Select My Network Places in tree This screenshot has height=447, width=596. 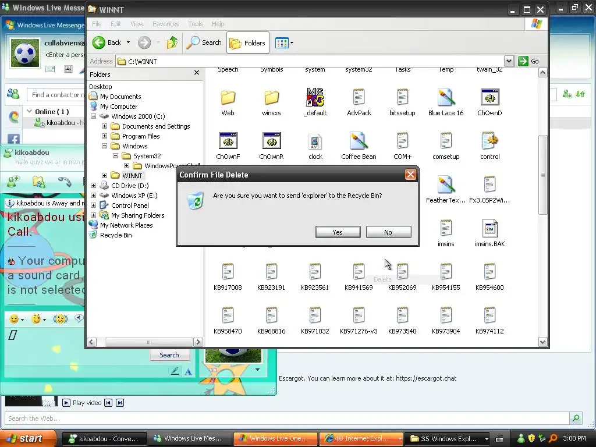click(x=126, y=225)
